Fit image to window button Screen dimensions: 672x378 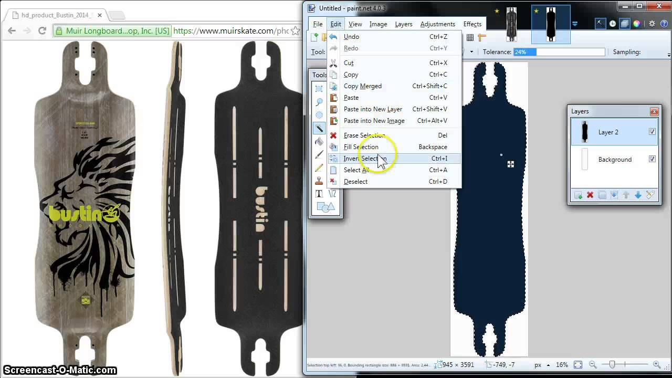tap(578, 365)
